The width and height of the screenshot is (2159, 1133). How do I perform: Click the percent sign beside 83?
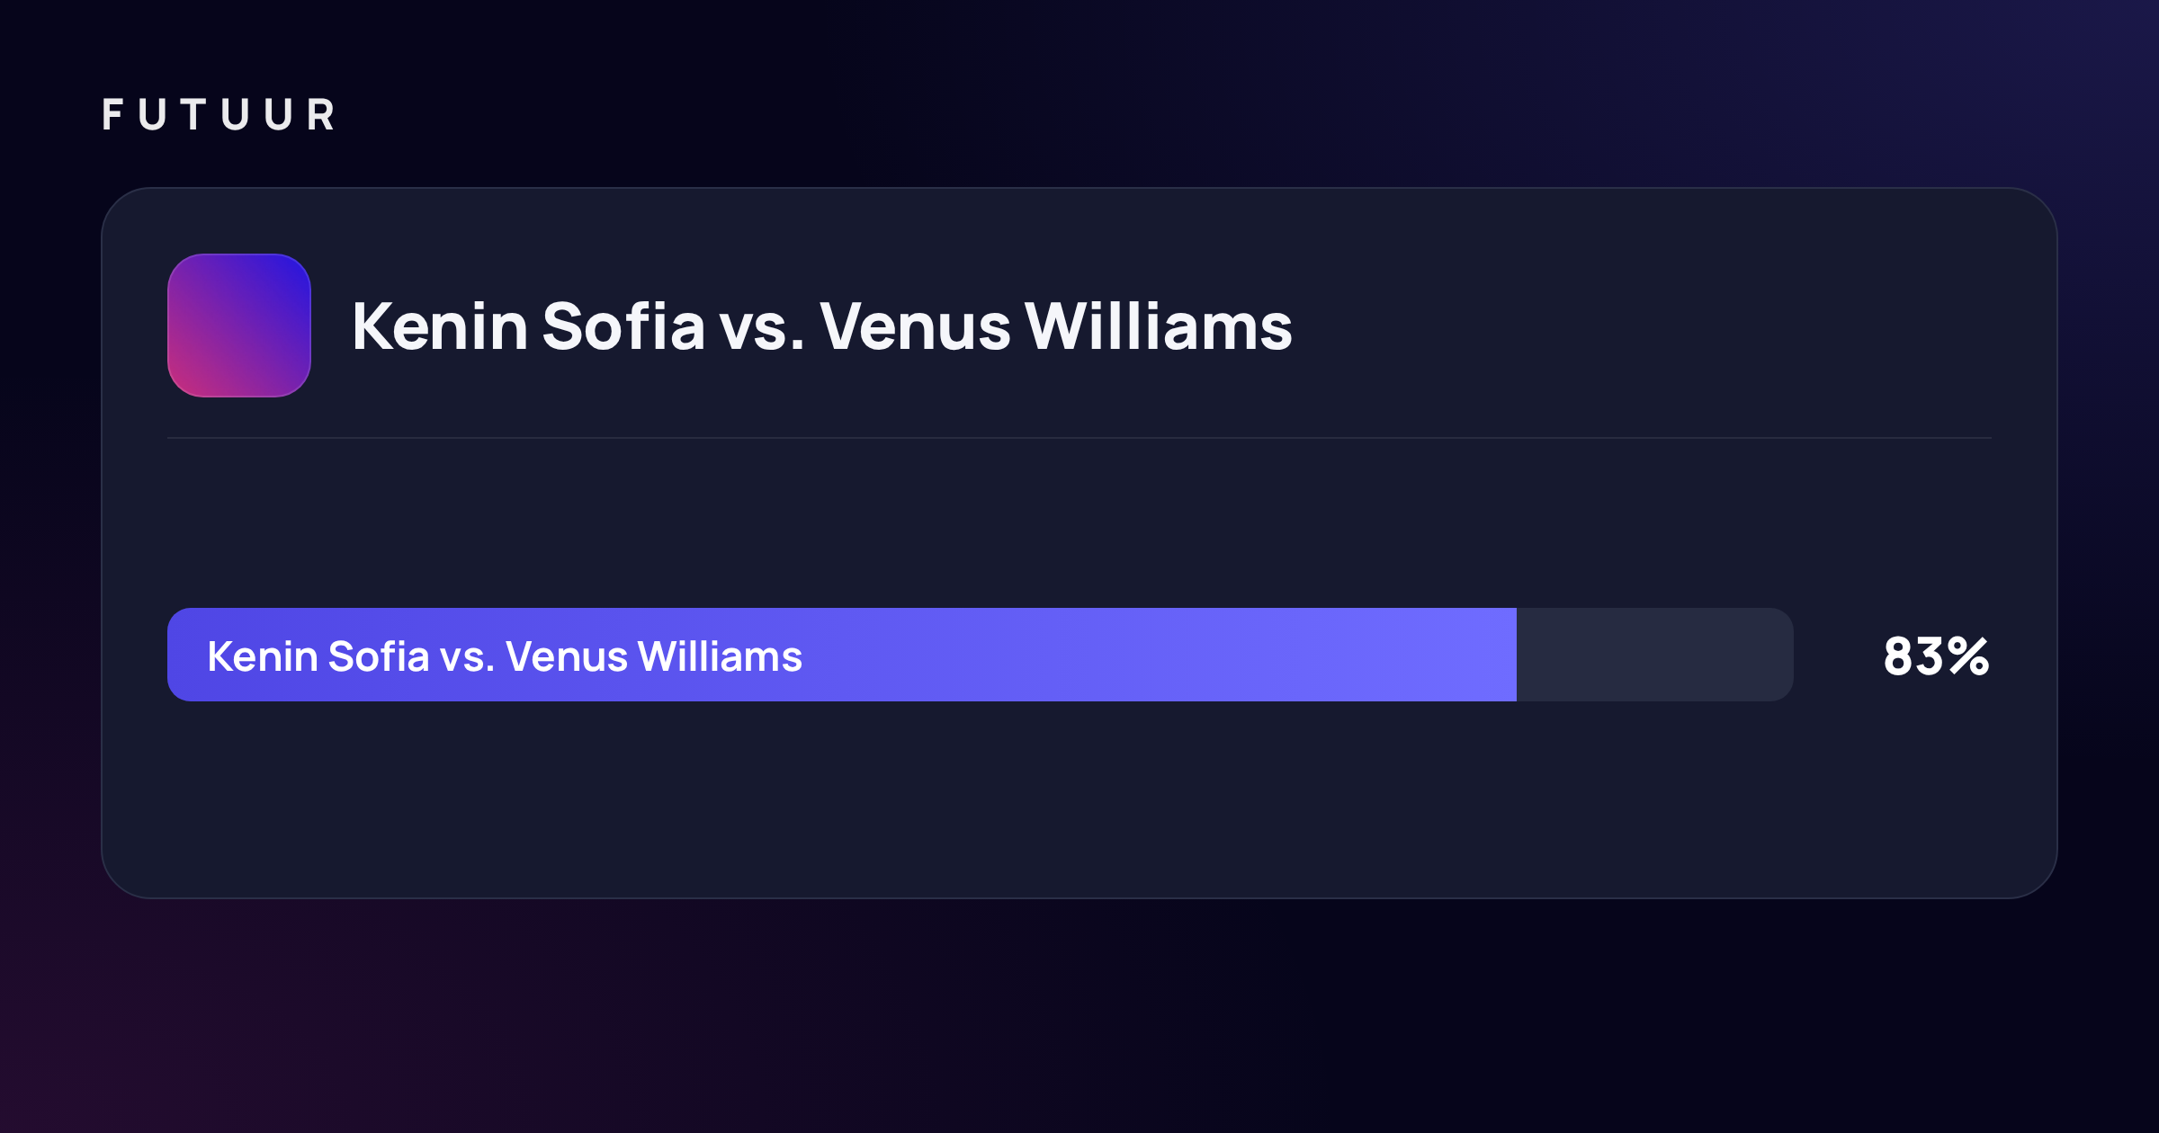[1967, 656]
